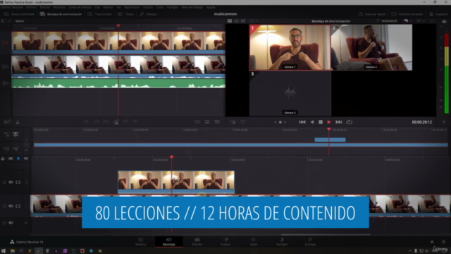The width and height of the screenshot is (451, 254).
Task: Open the Fusion menu in menu bar
Action: [x=148, y=7]
